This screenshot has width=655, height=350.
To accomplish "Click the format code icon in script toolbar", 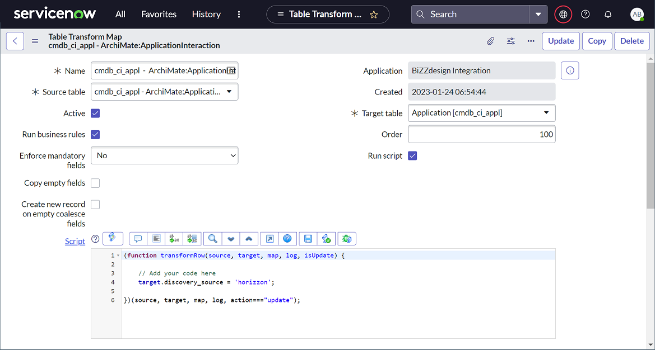I will coord(156,239).
